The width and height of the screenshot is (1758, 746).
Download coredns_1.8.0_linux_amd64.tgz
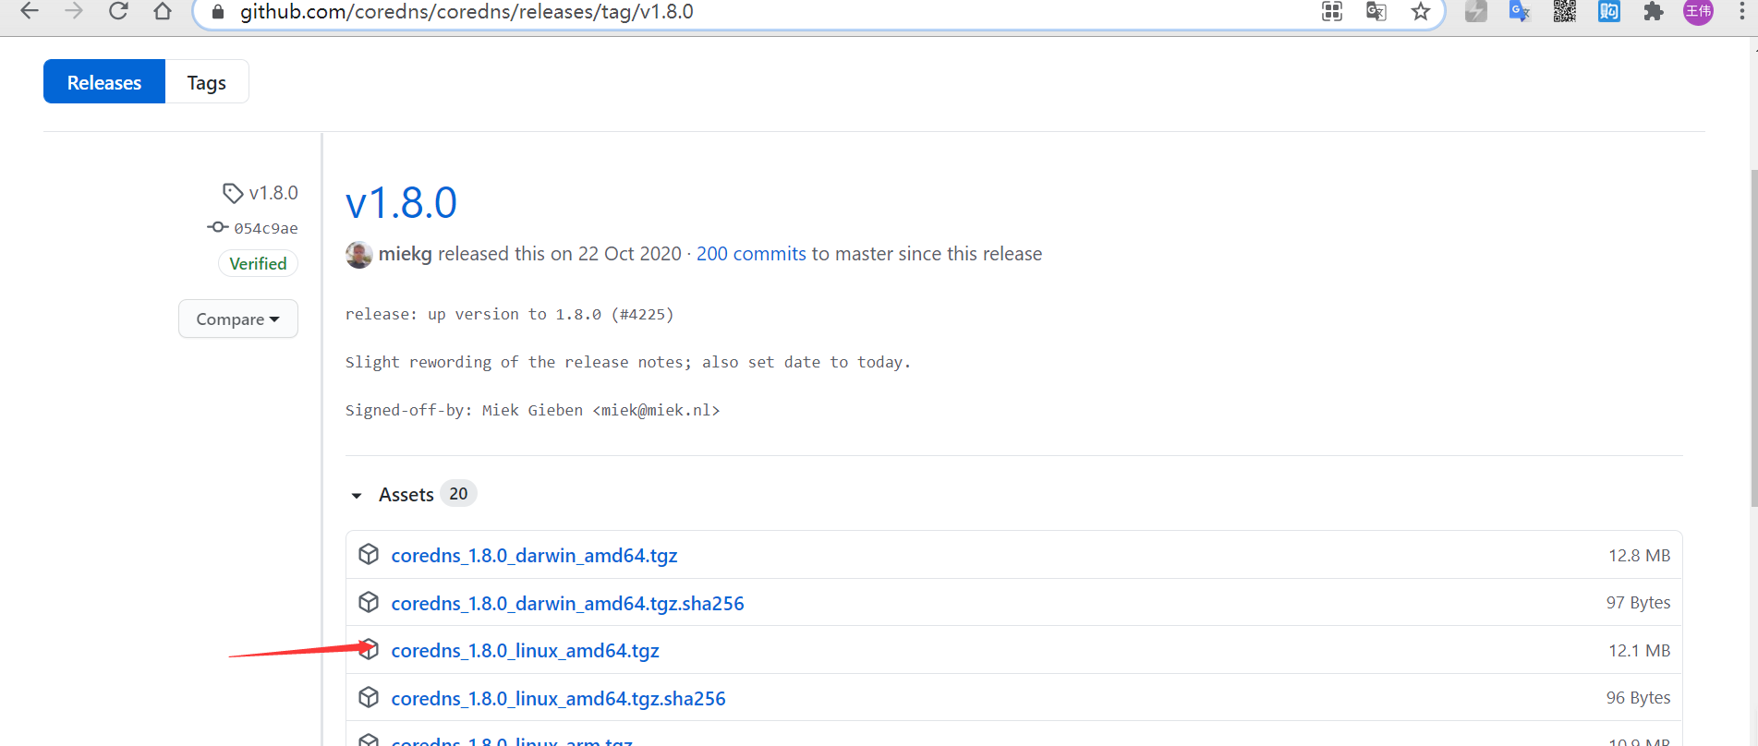click(525, 650)
